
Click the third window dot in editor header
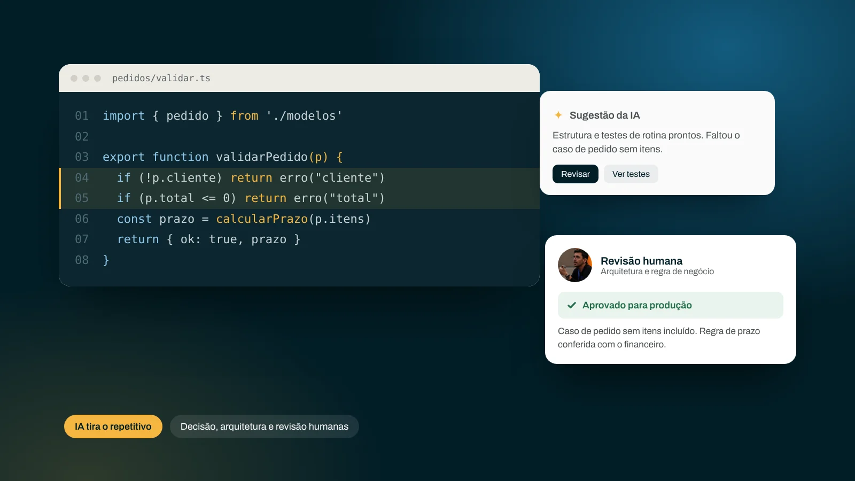[x=97, y=78]
